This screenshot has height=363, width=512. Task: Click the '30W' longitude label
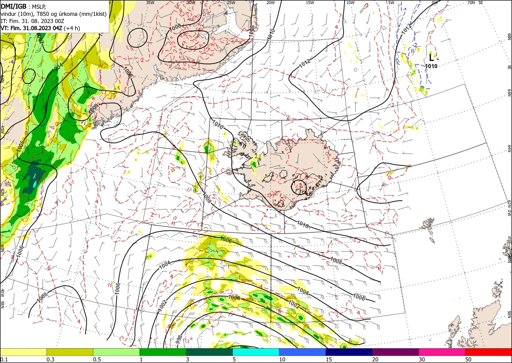click(x=191, y=2)
